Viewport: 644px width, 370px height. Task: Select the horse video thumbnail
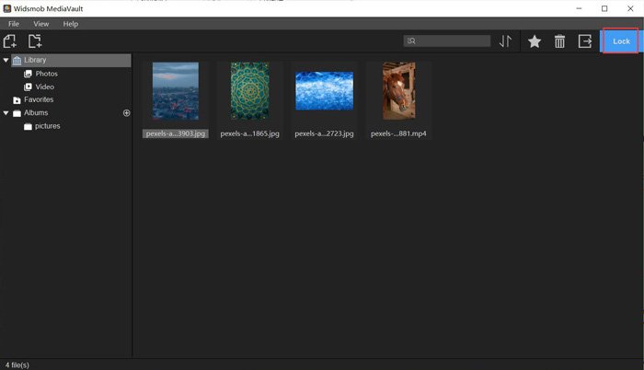pyautogui.click(x=398, y=91)
